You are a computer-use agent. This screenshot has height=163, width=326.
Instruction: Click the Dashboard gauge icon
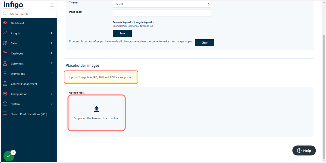pyautogui.click(x=5, y=23)
